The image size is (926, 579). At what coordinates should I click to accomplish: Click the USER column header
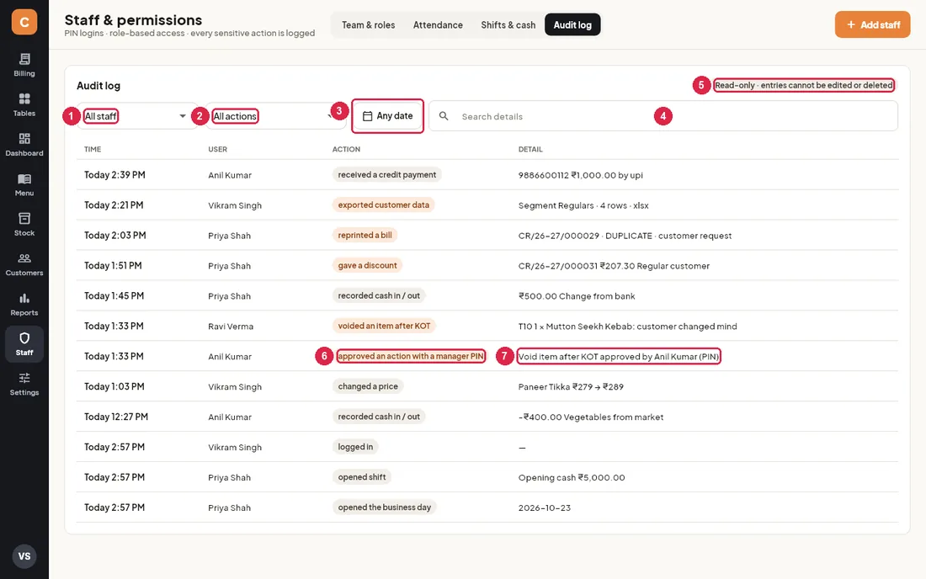coord(217,149)
